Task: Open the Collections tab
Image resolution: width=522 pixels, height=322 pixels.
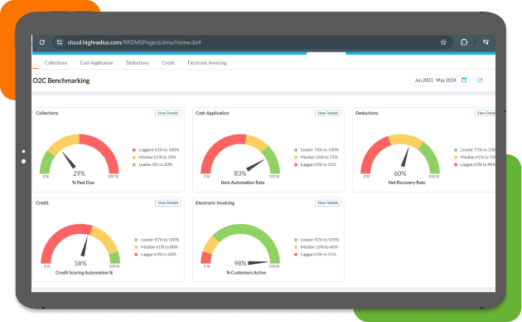Action: point(56,63)
